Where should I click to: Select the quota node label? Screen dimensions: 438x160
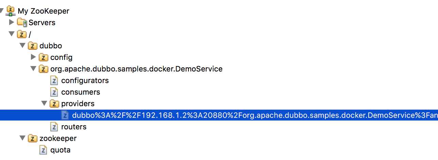pos(60,150)
